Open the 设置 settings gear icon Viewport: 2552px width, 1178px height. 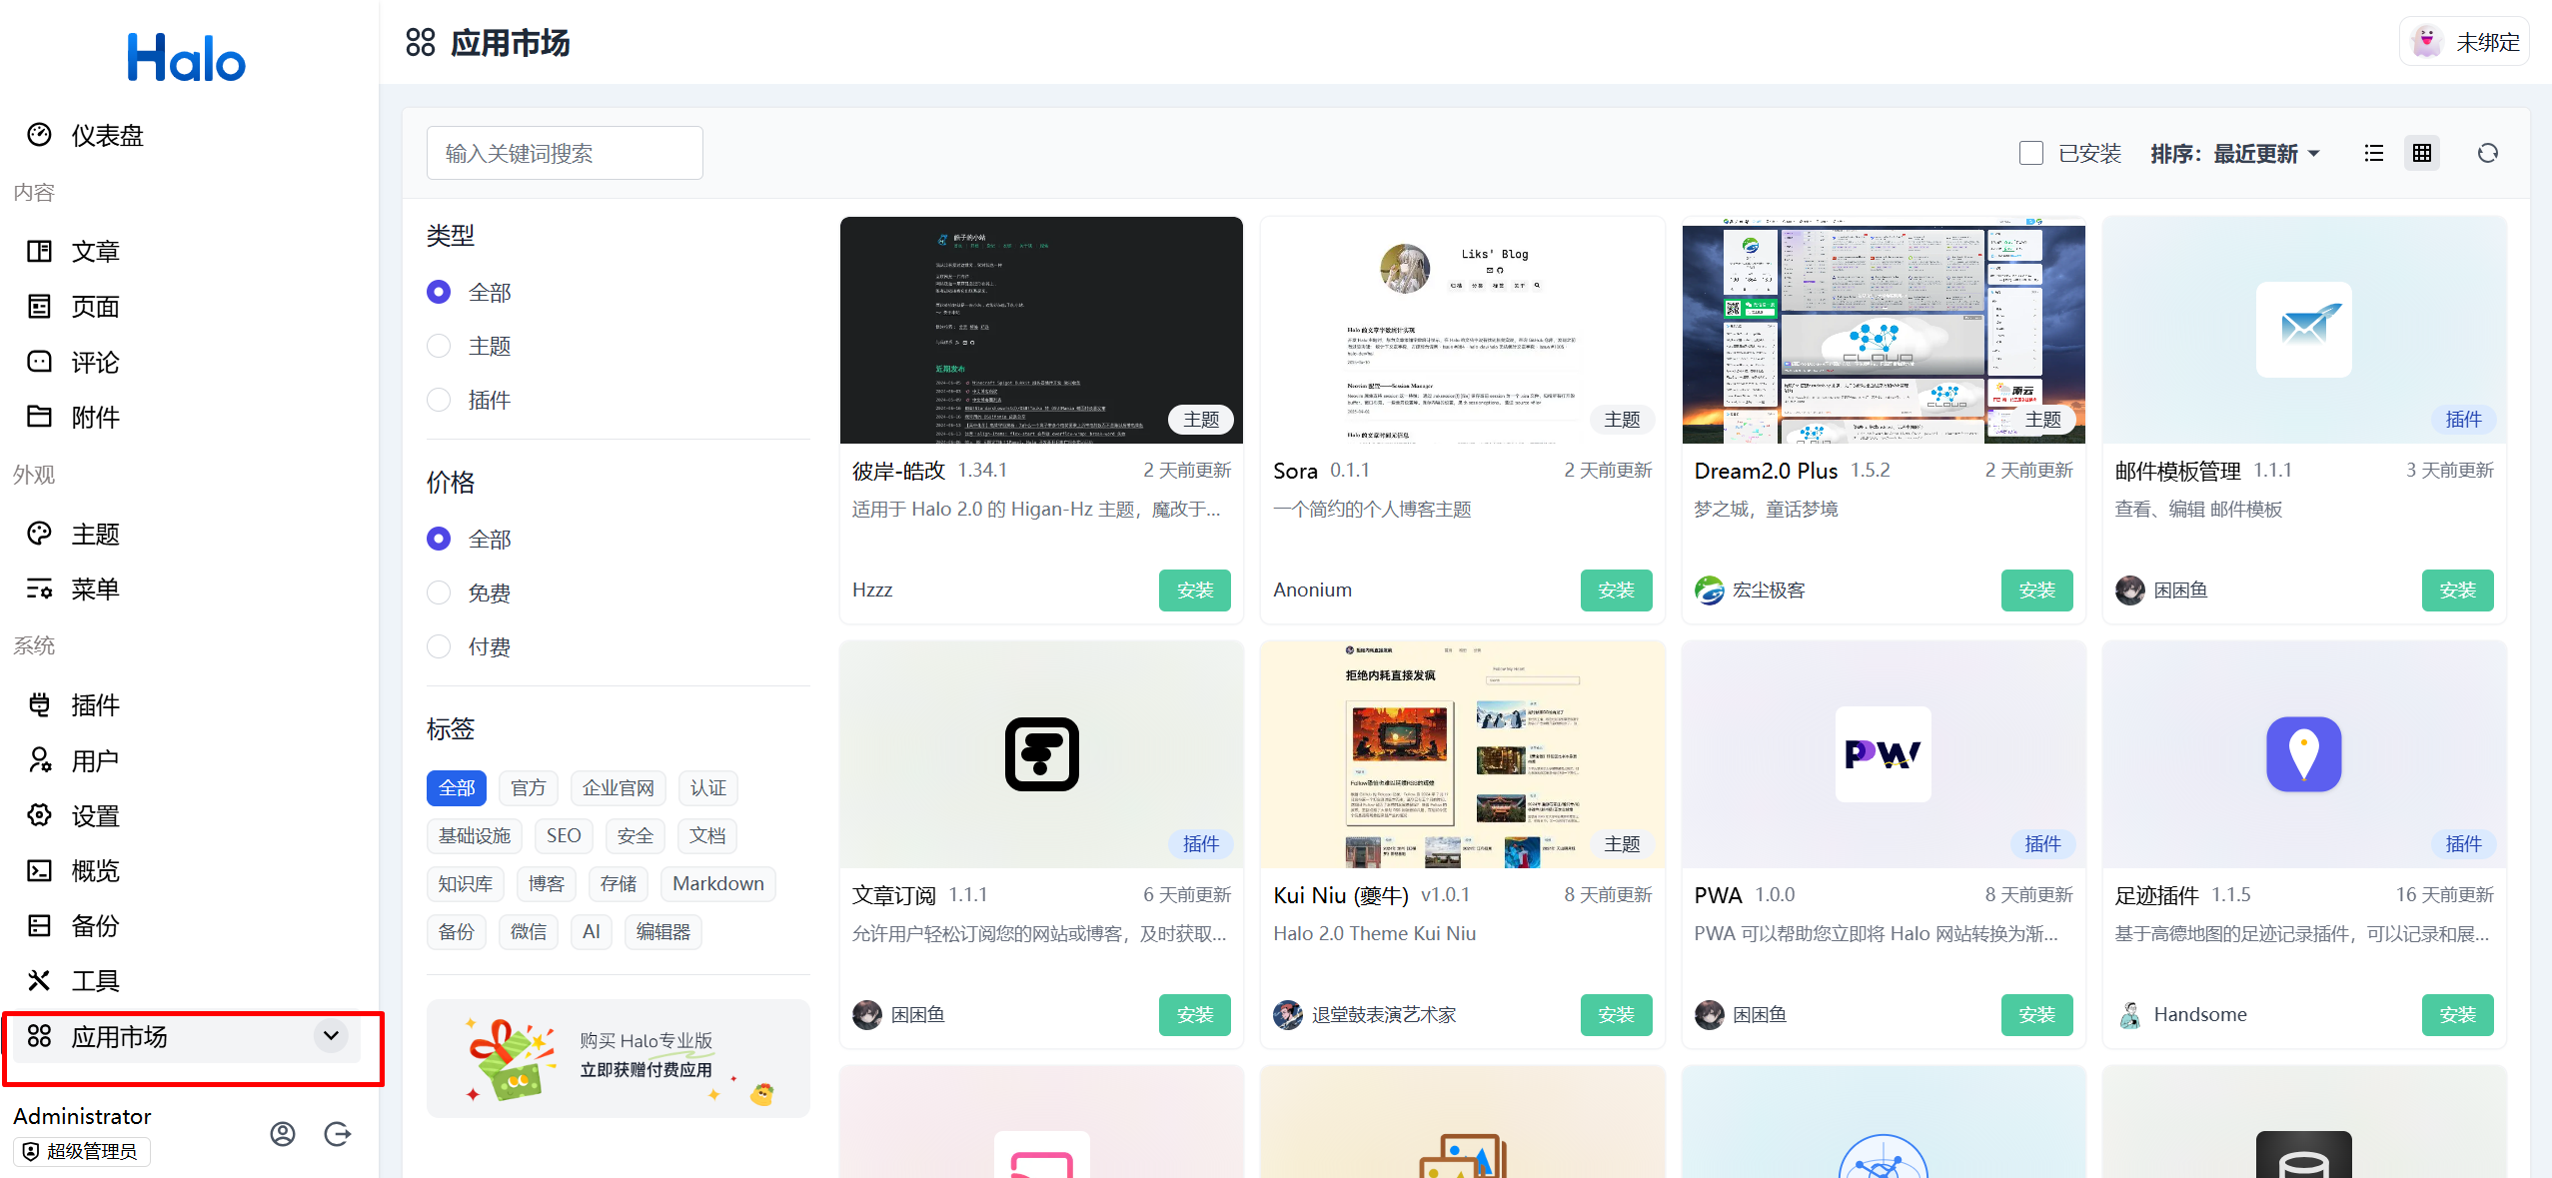(x=39, y=815)
